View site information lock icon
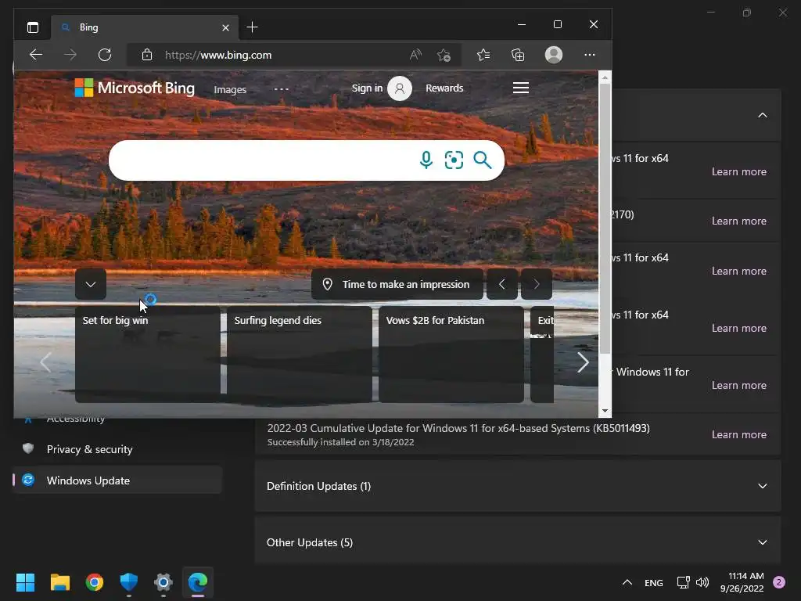This screenshot has width=801, height=601. (147, 55)
